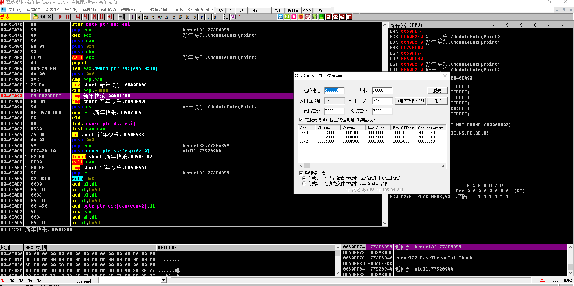Open the memory map with the 'm' button
574x286 pixels.
click(146, 17)
